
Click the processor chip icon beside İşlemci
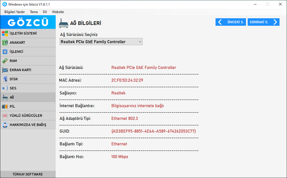[x=5, y=51]
